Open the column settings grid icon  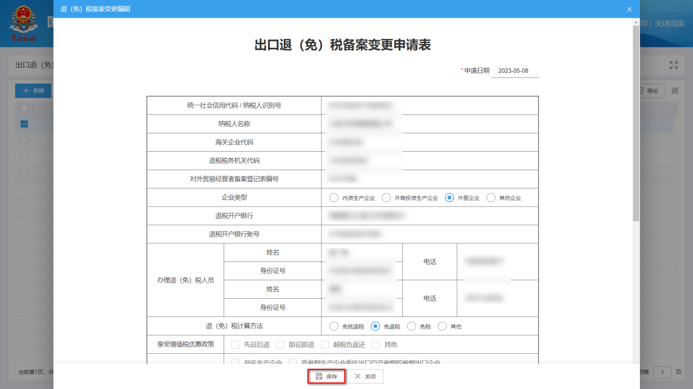point(674,91)
